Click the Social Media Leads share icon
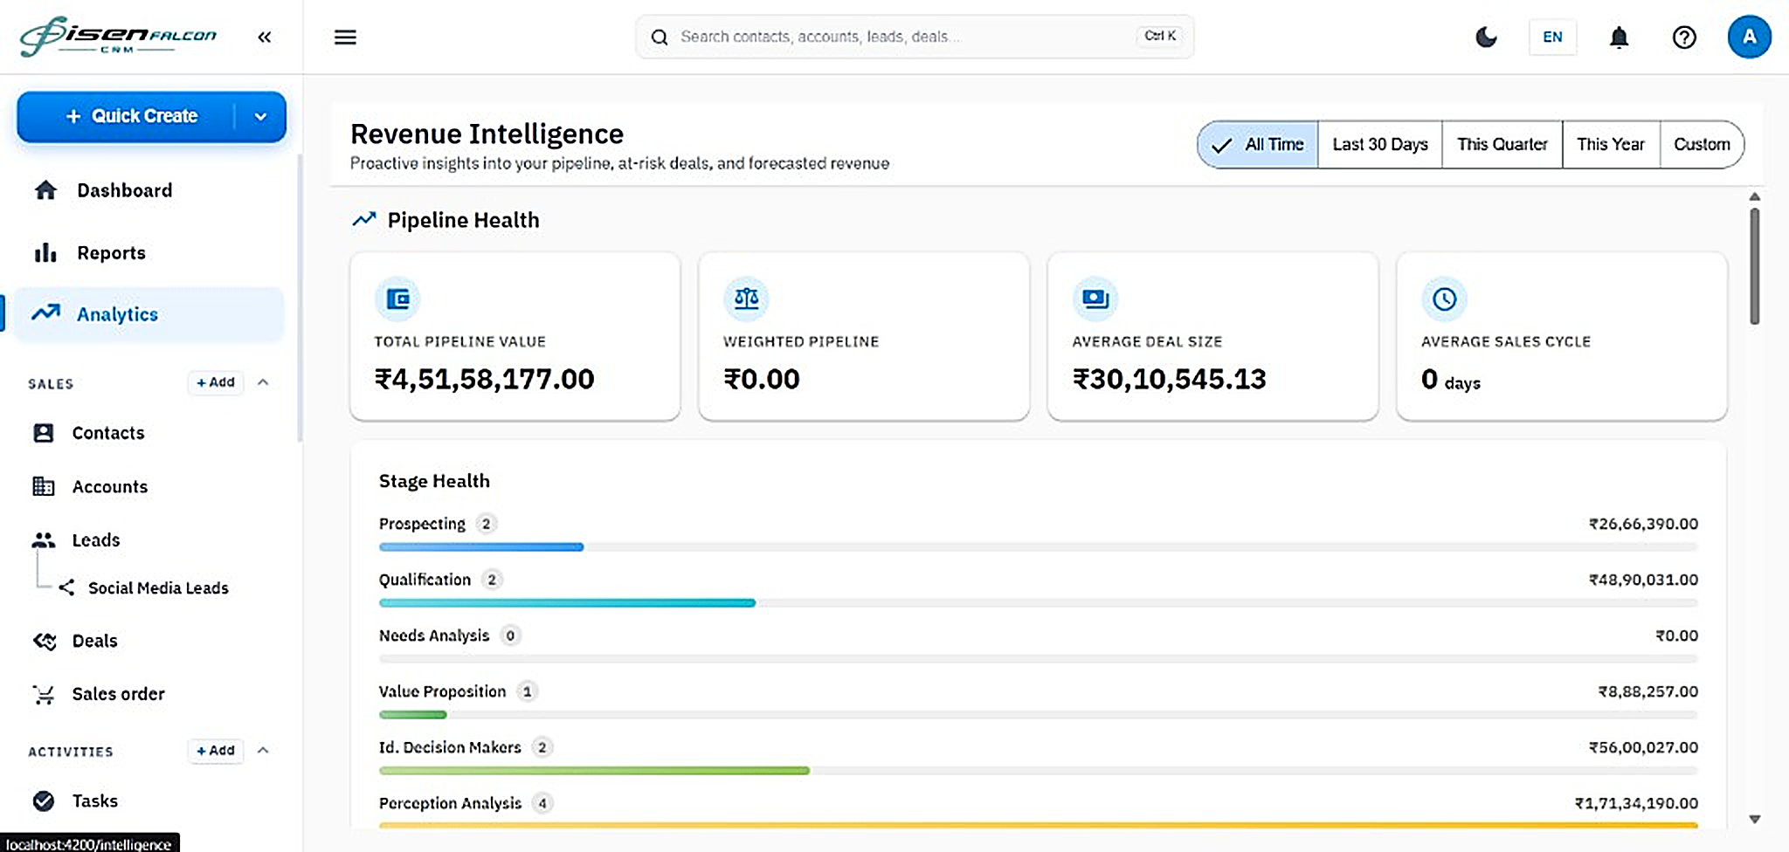 coord(66,587)
